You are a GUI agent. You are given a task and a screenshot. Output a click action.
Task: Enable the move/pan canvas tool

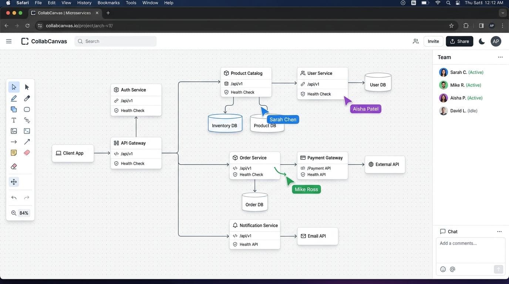click(14, 182)
